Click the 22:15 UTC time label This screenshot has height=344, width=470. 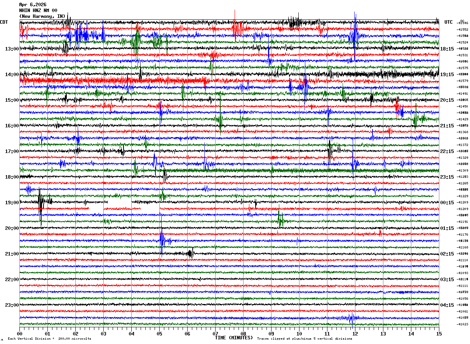(x=447, y=151)
